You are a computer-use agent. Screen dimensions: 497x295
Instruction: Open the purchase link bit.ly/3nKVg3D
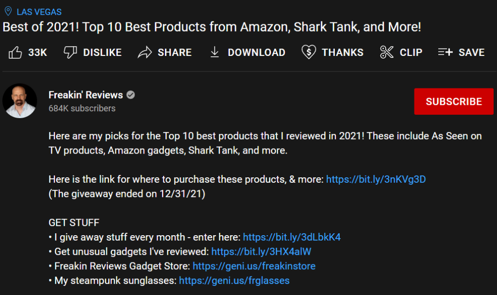pyautogui.click(x=376, y=179)
